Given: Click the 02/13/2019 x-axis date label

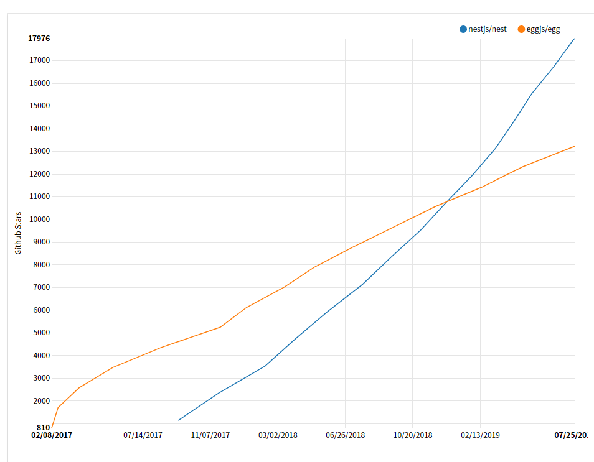Looking at the screenshot, I should 480,435.
